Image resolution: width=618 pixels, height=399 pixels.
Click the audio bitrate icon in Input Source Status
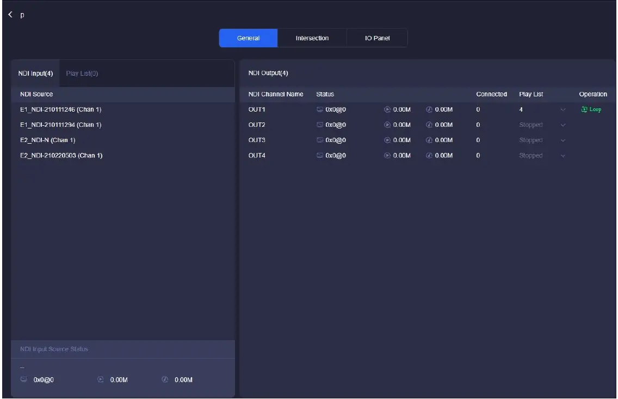(165, 379)
